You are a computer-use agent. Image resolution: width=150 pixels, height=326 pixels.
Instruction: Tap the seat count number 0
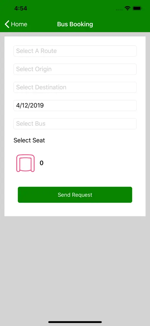tap(41, 163)
